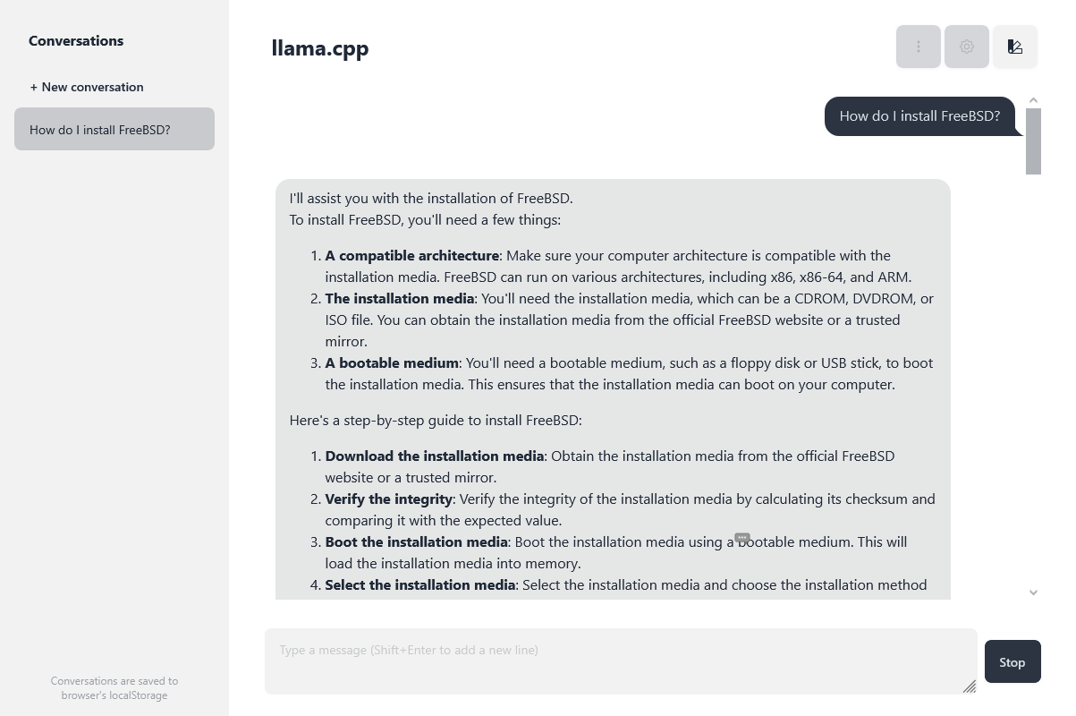1076x716 pixels.
Task: Click the scrollbar down arrow in chat
Action: click(x=1033, y=592)
